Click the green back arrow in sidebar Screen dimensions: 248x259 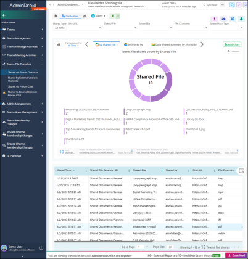click(4, 15)
